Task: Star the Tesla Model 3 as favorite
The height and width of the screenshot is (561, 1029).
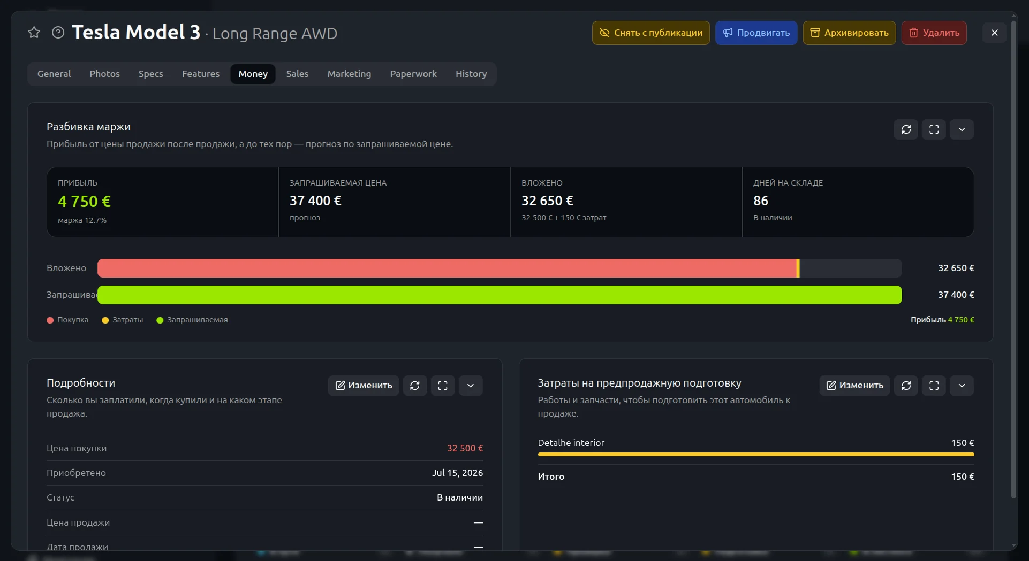Action: [34, 33]
